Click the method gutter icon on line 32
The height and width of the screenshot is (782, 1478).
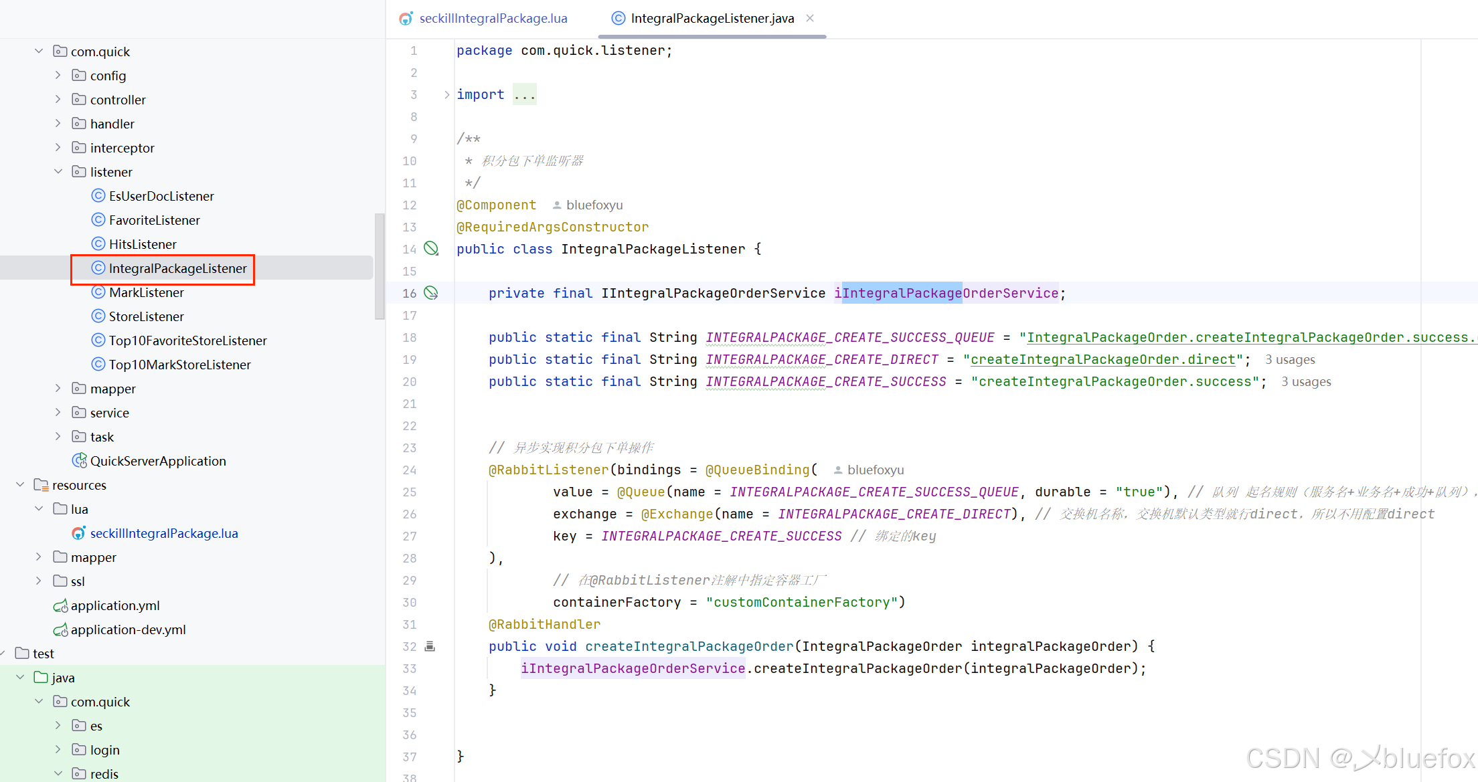[x=430, y=646]
